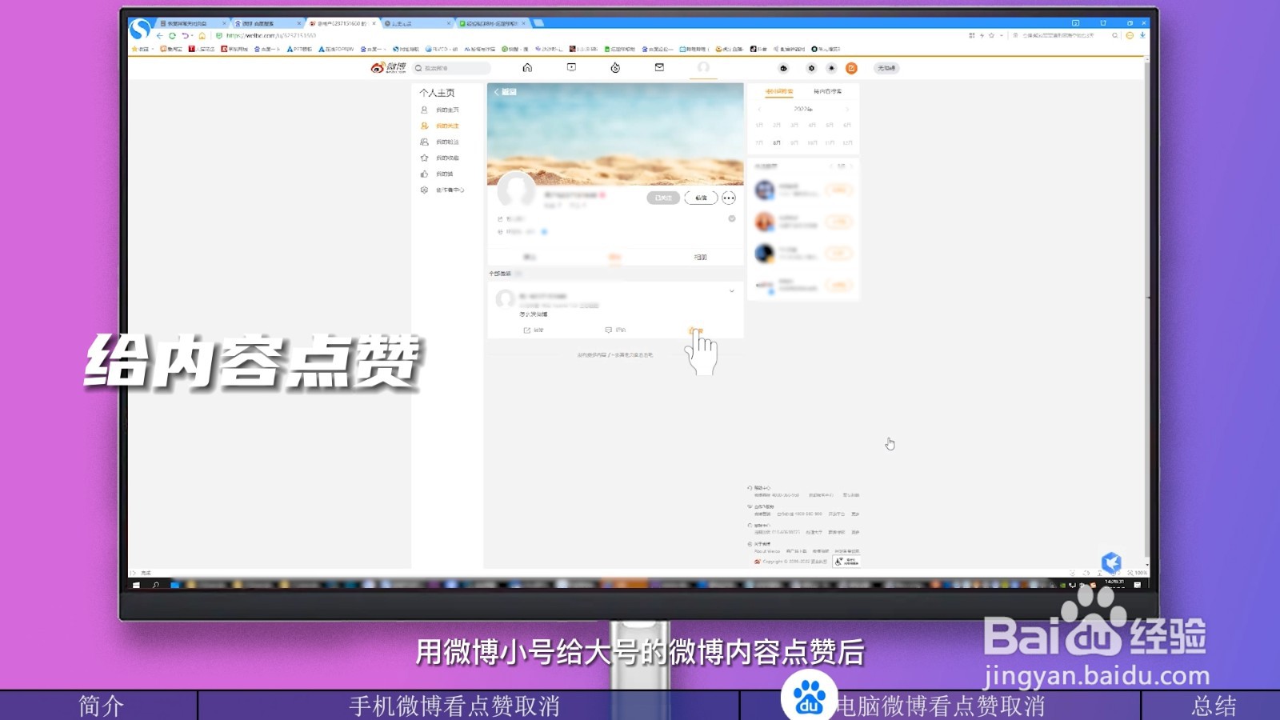
Task: Open the Weibo home feed icon
Action: pos(527,68)
